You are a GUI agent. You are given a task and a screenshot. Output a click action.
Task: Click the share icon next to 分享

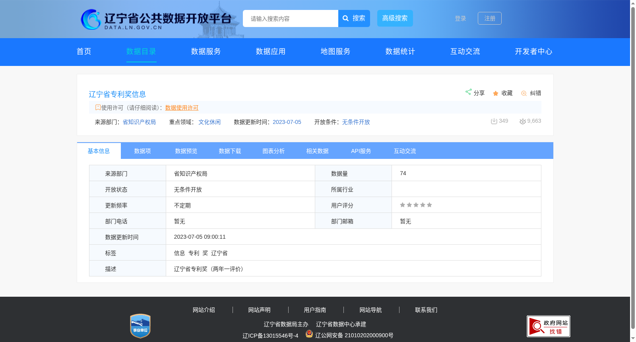[x=468, y=92]
